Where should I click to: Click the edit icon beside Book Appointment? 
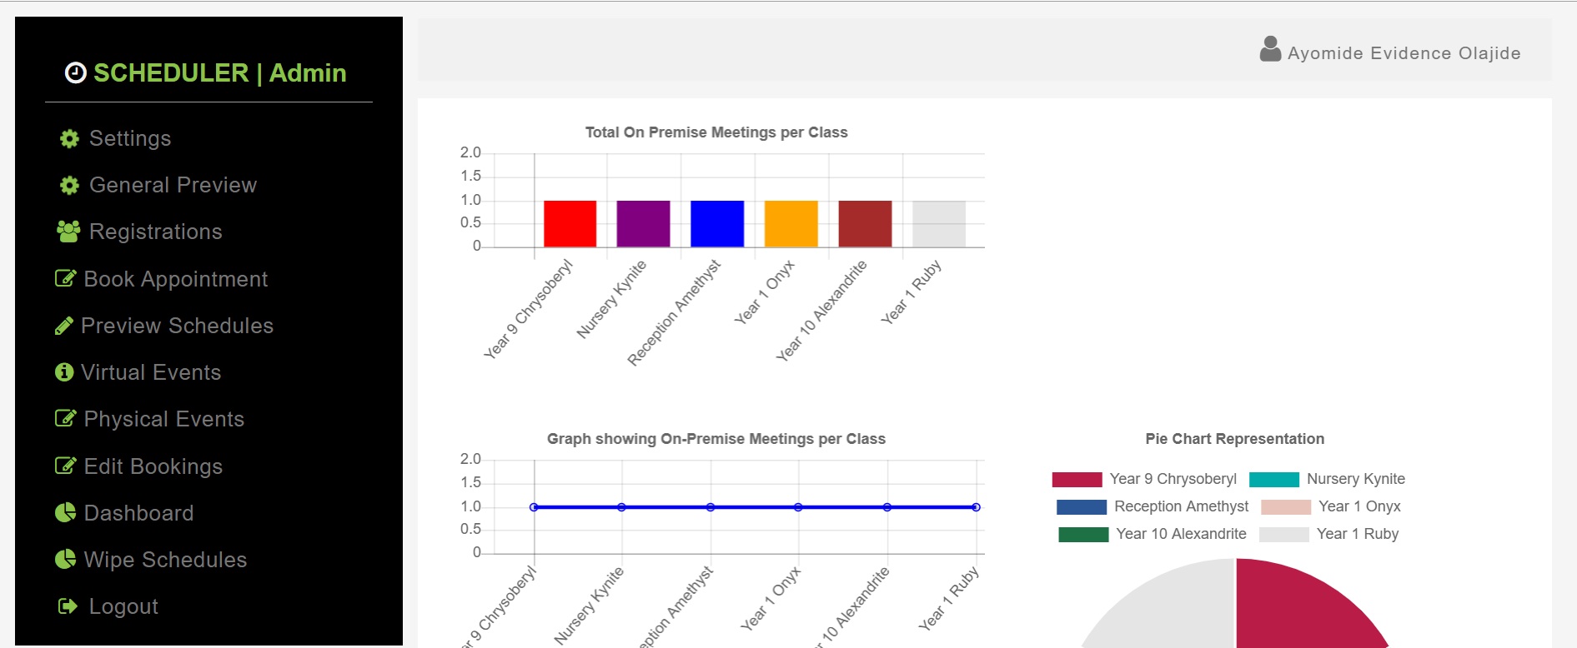pyautogui.click(x=65, y=278)
